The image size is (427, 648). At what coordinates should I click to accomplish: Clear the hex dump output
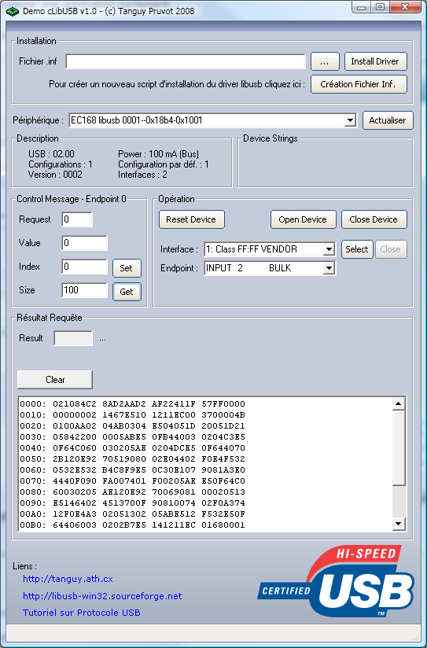pyautogui.click(x=54, y=379)
